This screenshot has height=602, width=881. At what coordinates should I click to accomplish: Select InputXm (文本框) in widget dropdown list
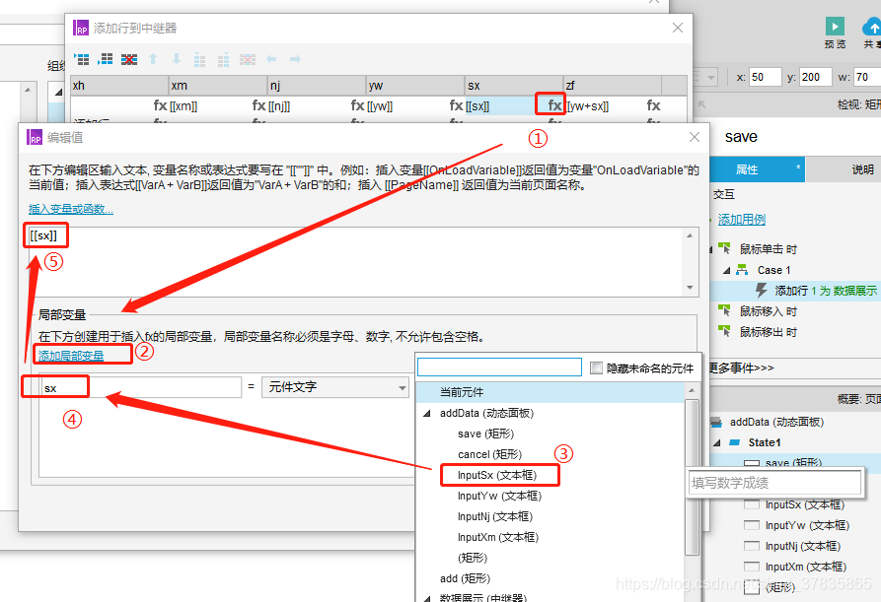click(498, 538)
